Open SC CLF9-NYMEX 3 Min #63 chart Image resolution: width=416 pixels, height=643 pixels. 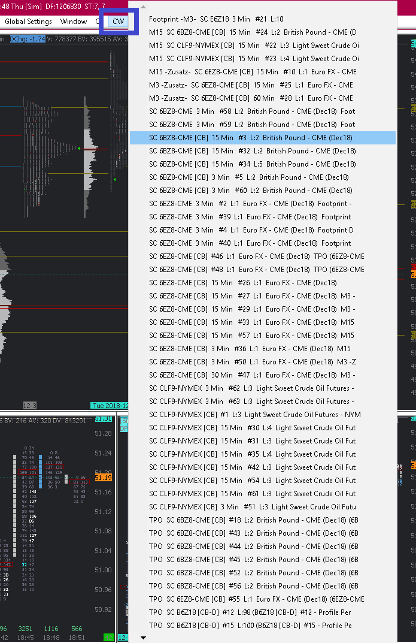point(263,401)
